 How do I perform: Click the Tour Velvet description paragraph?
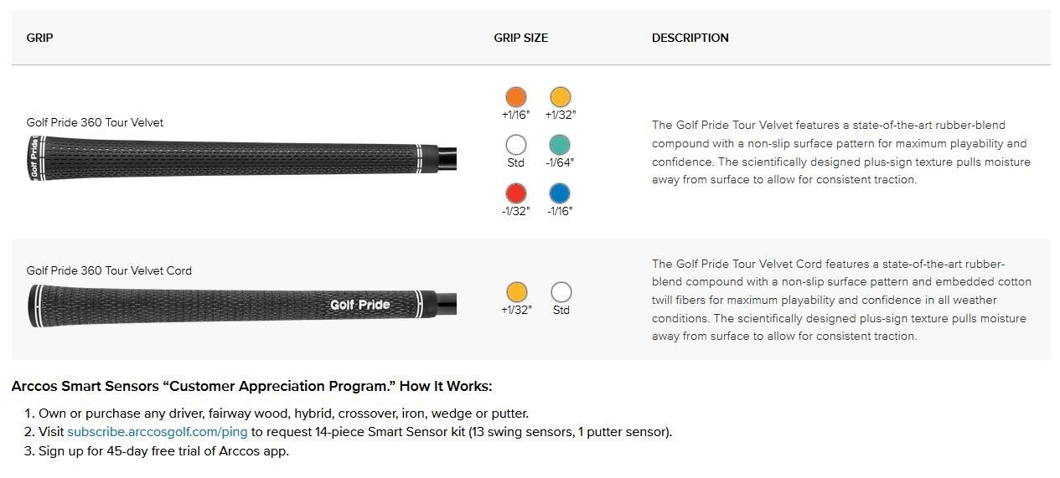[841, 152]
